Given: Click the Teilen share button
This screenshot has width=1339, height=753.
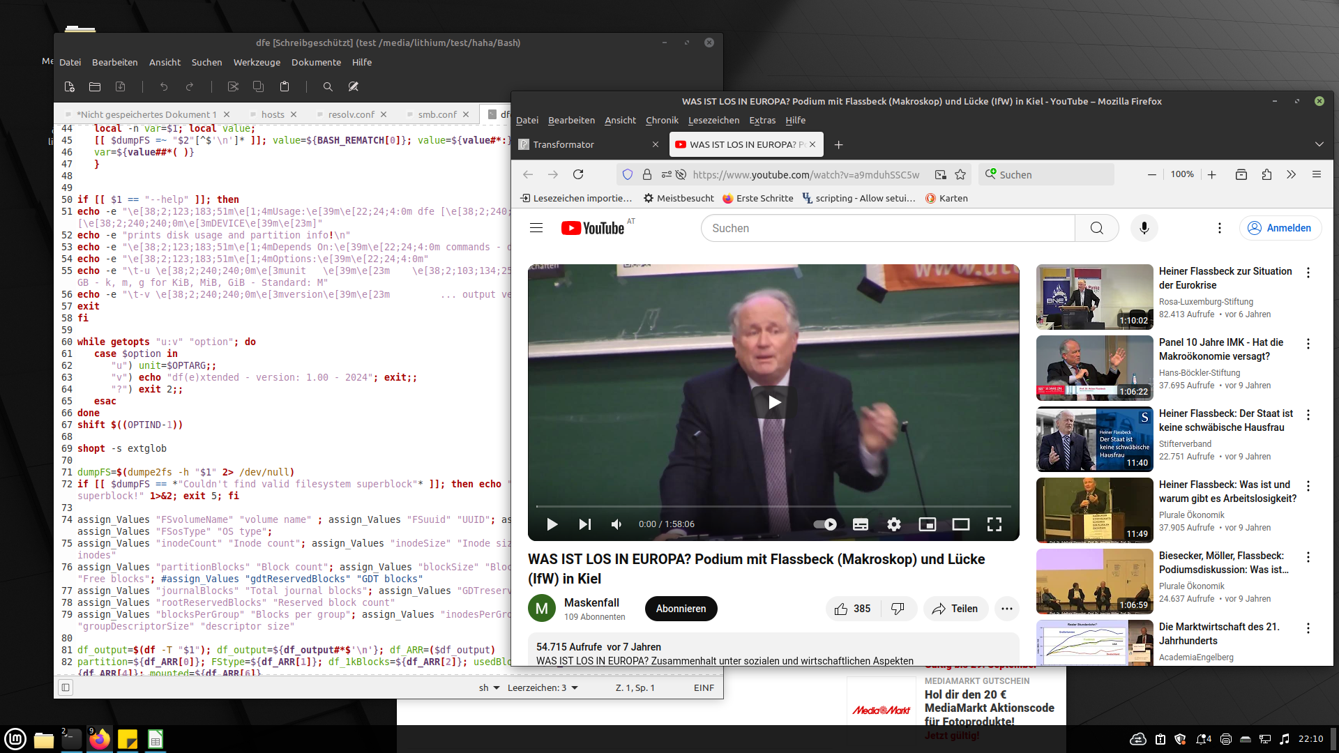Looking at the screenshot, I should pyautogui.click(x=955, y=609).
